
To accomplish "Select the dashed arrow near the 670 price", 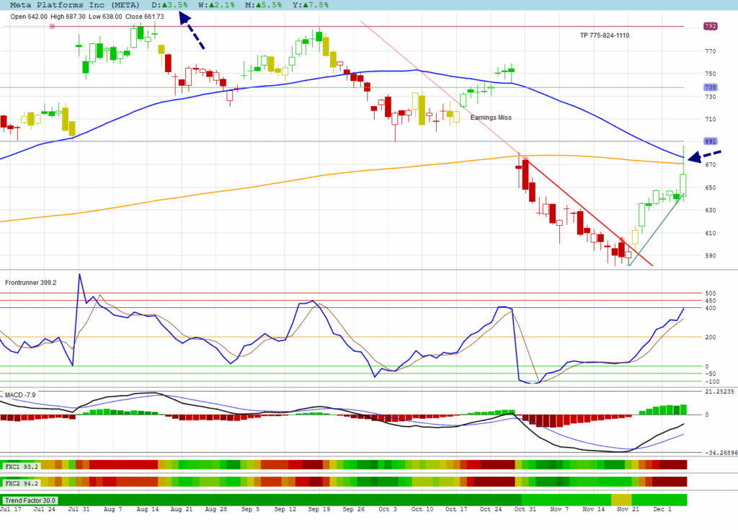I will (705, 156).
